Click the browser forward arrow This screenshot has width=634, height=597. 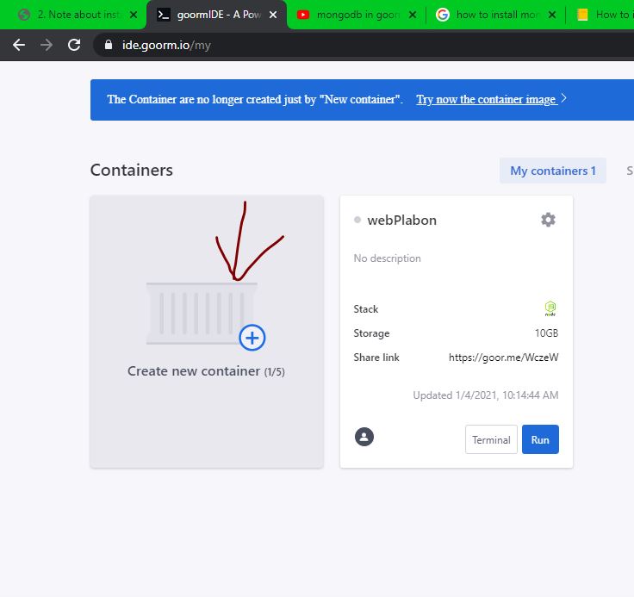[x=47, y=45]
